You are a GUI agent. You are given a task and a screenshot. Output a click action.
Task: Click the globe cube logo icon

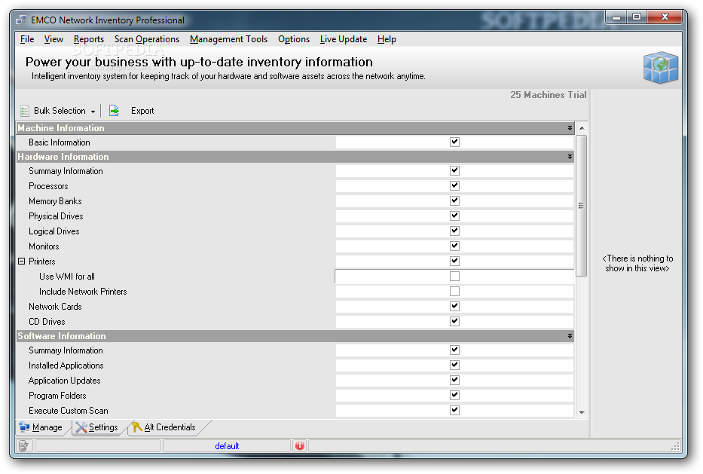[x=660, y=67]
